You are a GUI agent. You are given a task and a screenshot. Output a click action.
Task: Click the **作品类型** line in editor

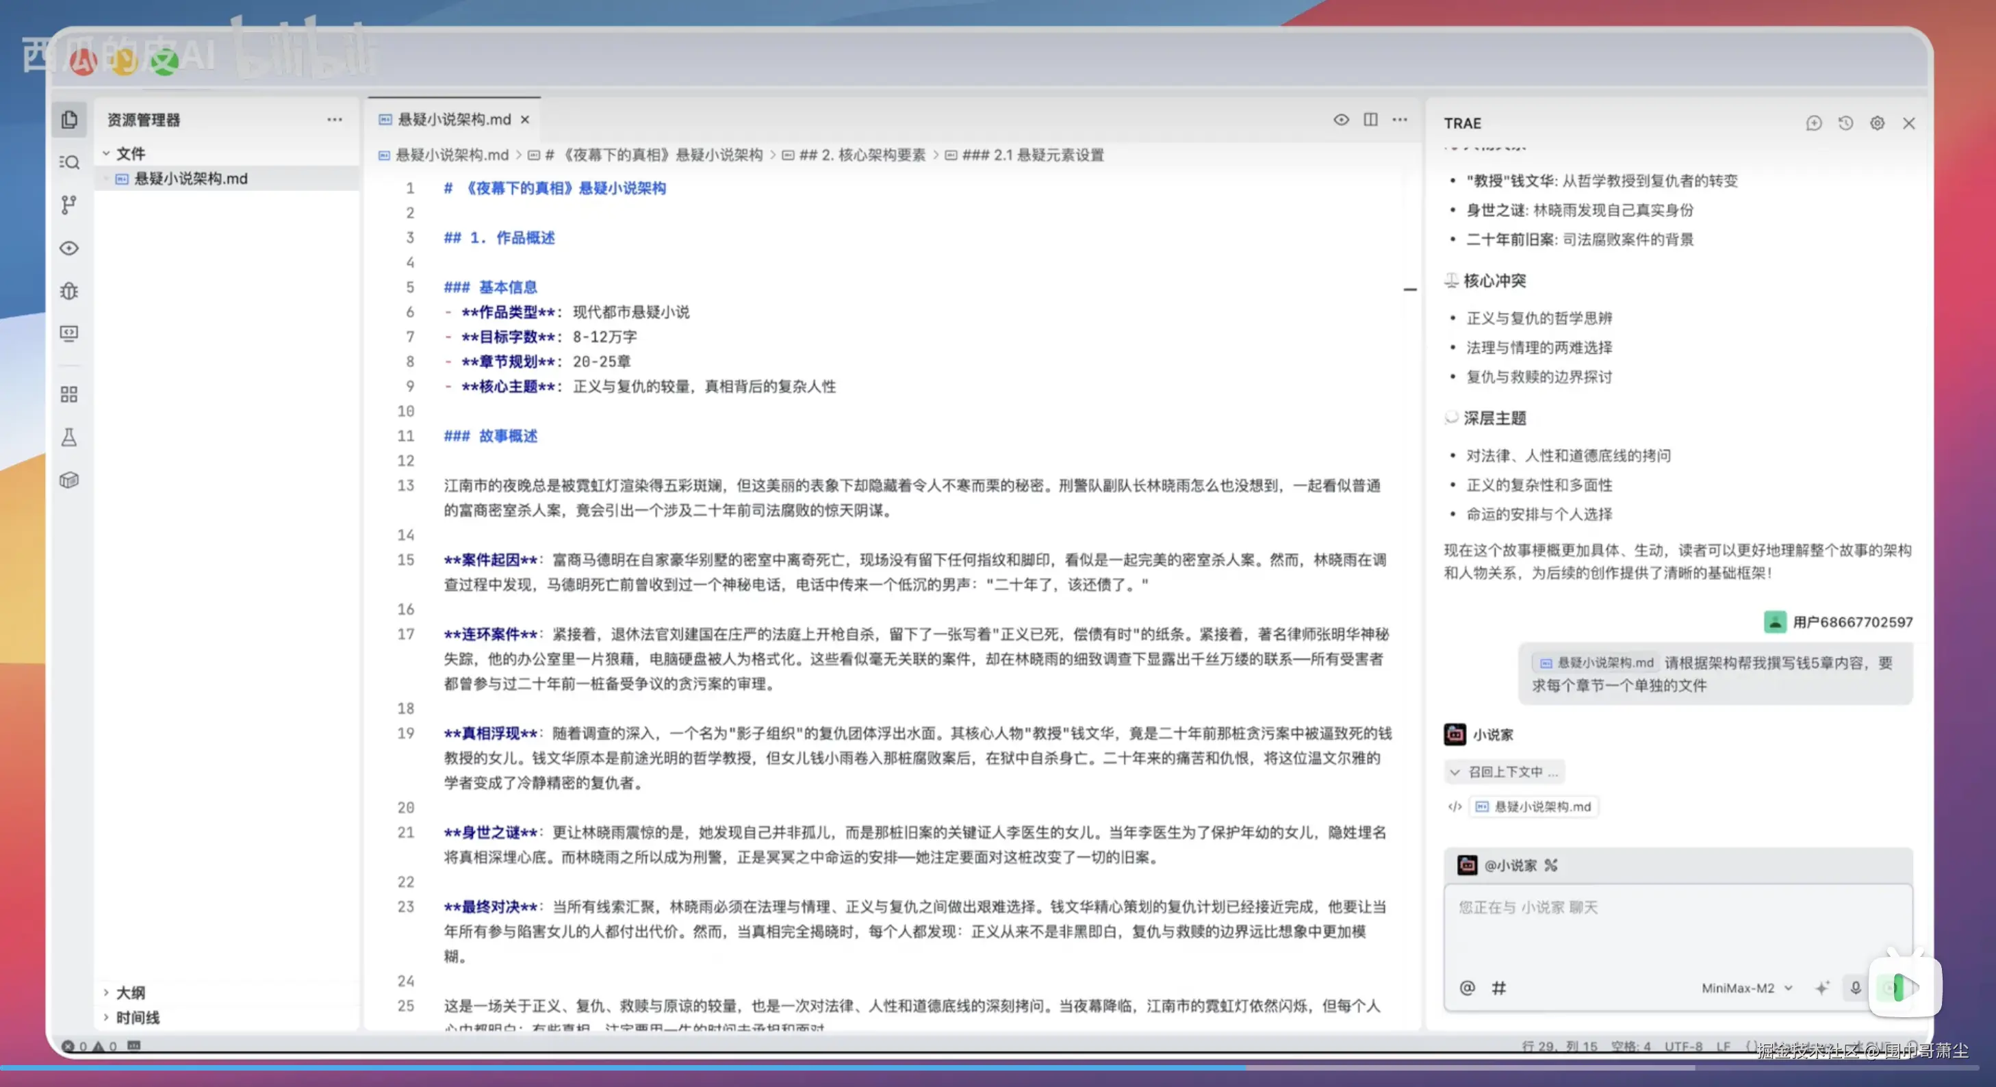567,311
